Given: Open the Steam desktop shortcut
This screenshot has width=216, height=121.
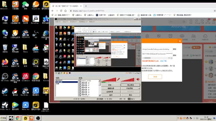Looking at the screenshot, I should pyautogui.click(x=5, y=91).
